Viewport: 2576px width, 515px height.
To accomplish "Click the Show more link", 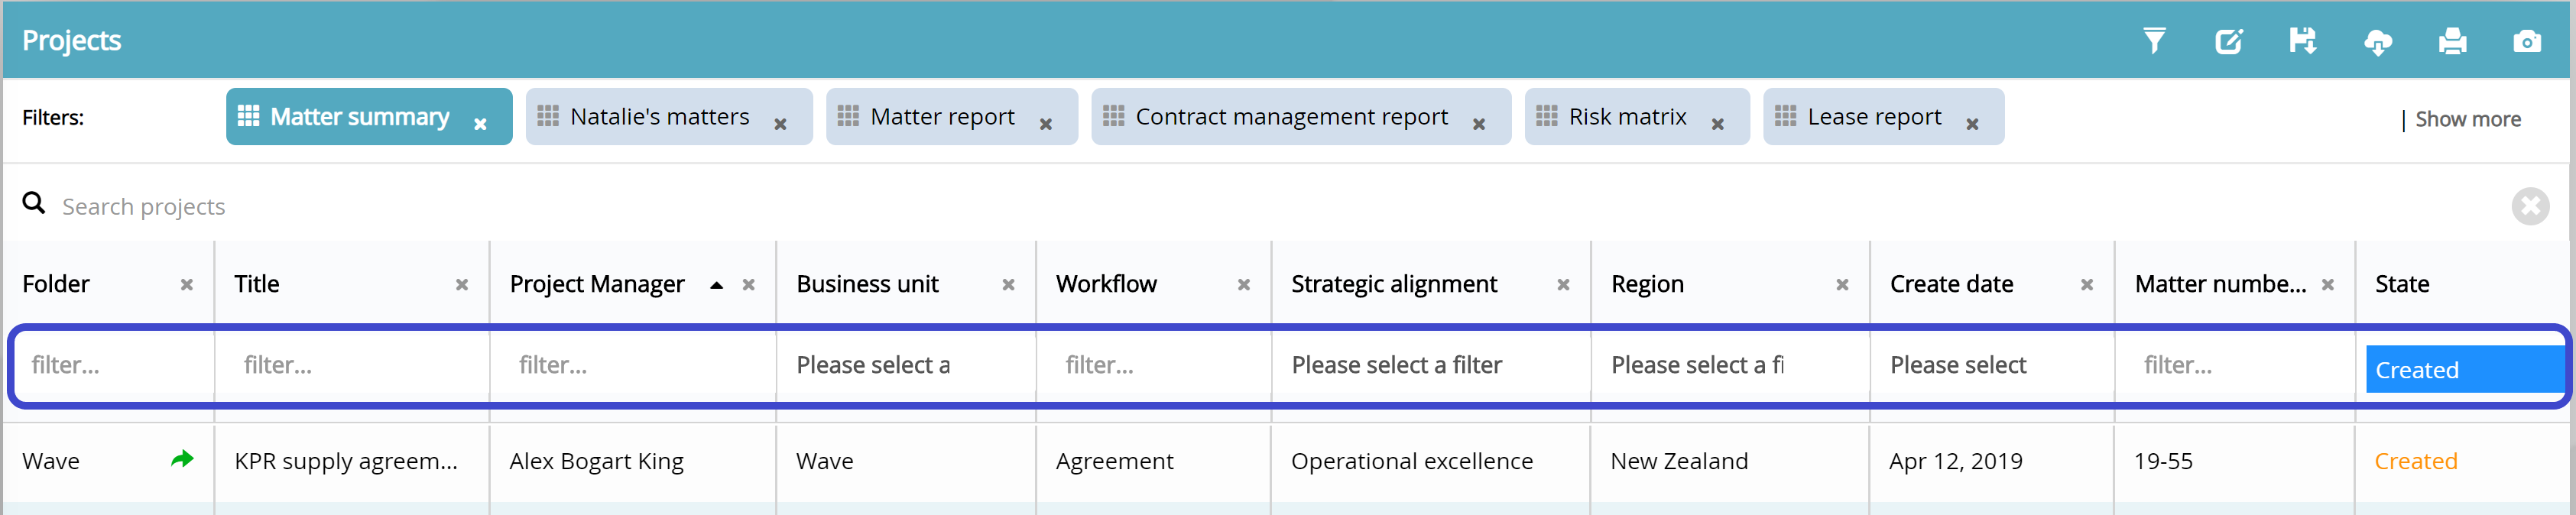I will [2467, 119].
